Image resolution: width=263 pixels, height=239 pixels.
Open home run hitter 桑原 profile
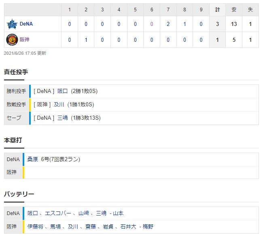point(32,159)
